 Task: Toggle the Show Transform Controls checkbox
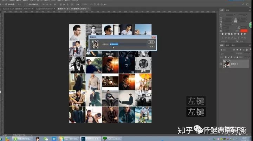27,4
